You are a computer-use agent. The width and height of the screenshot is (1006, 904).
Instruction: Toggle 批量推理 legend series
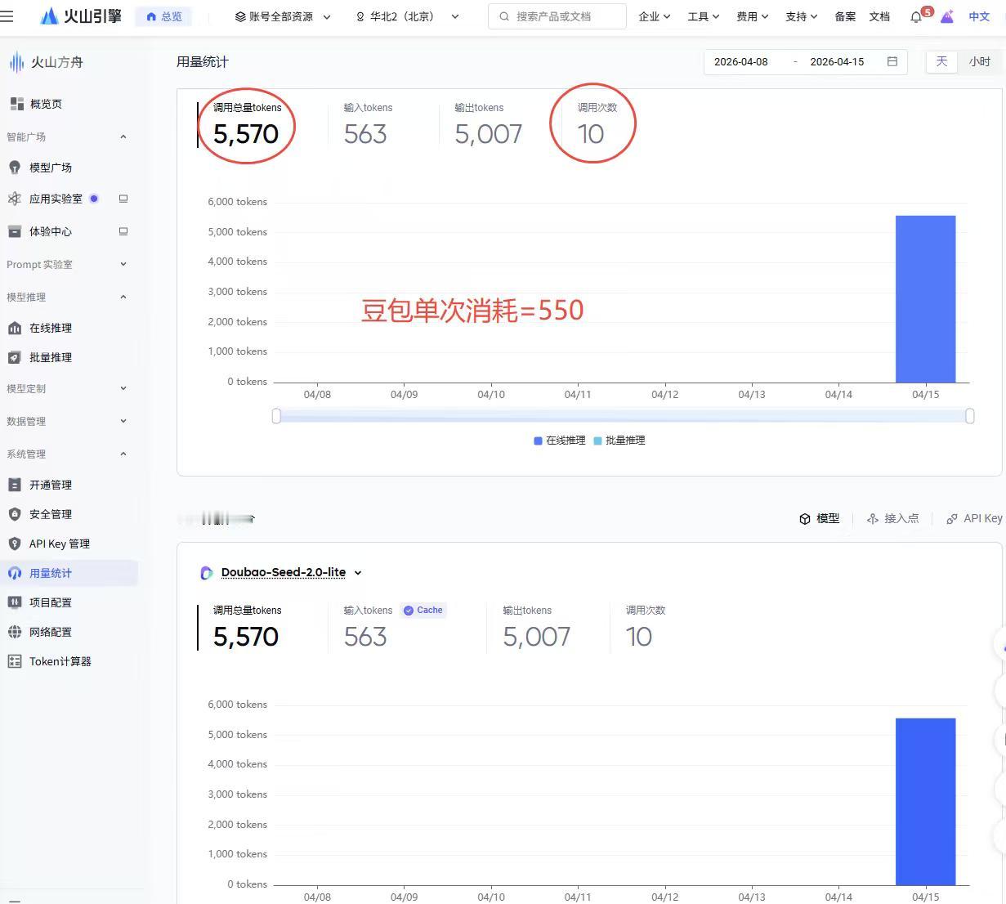pyautogui.click(x=619, y=441)
